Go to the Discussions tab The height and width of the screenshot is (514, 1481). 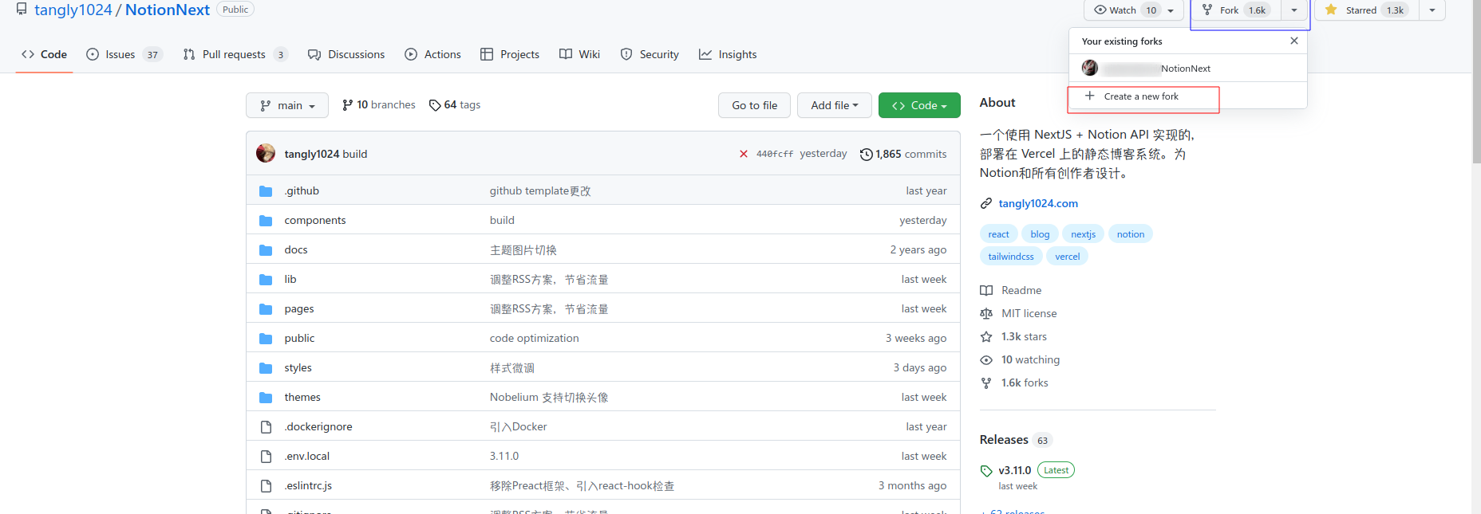pos(346,54)
